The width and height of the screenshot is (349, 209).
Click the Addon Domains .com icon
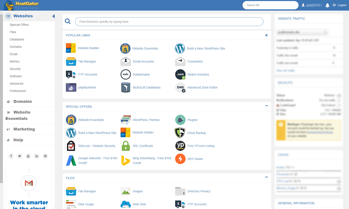[x=180, y=75]
